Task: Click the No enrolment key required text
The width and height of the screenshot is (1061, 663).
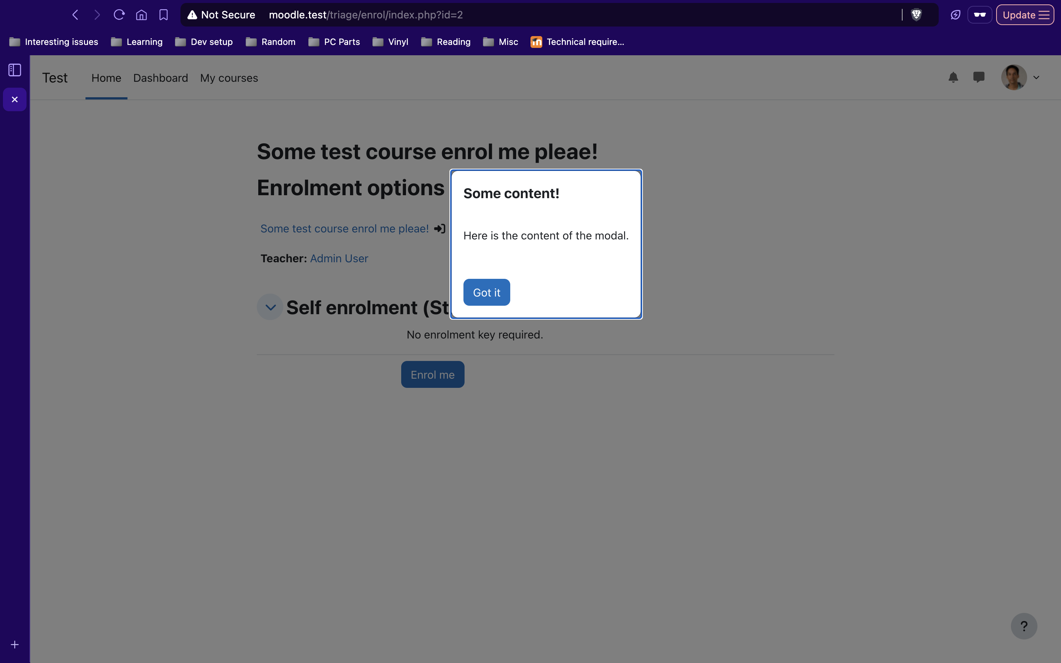Action: [475, 334]
